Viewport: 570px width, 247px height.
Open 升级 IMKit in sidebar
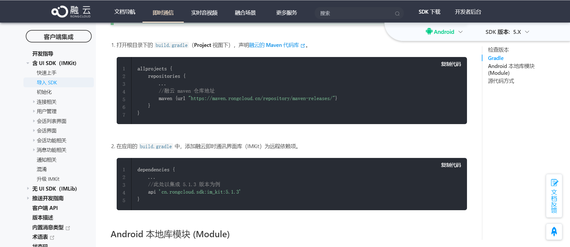[48, 179]
